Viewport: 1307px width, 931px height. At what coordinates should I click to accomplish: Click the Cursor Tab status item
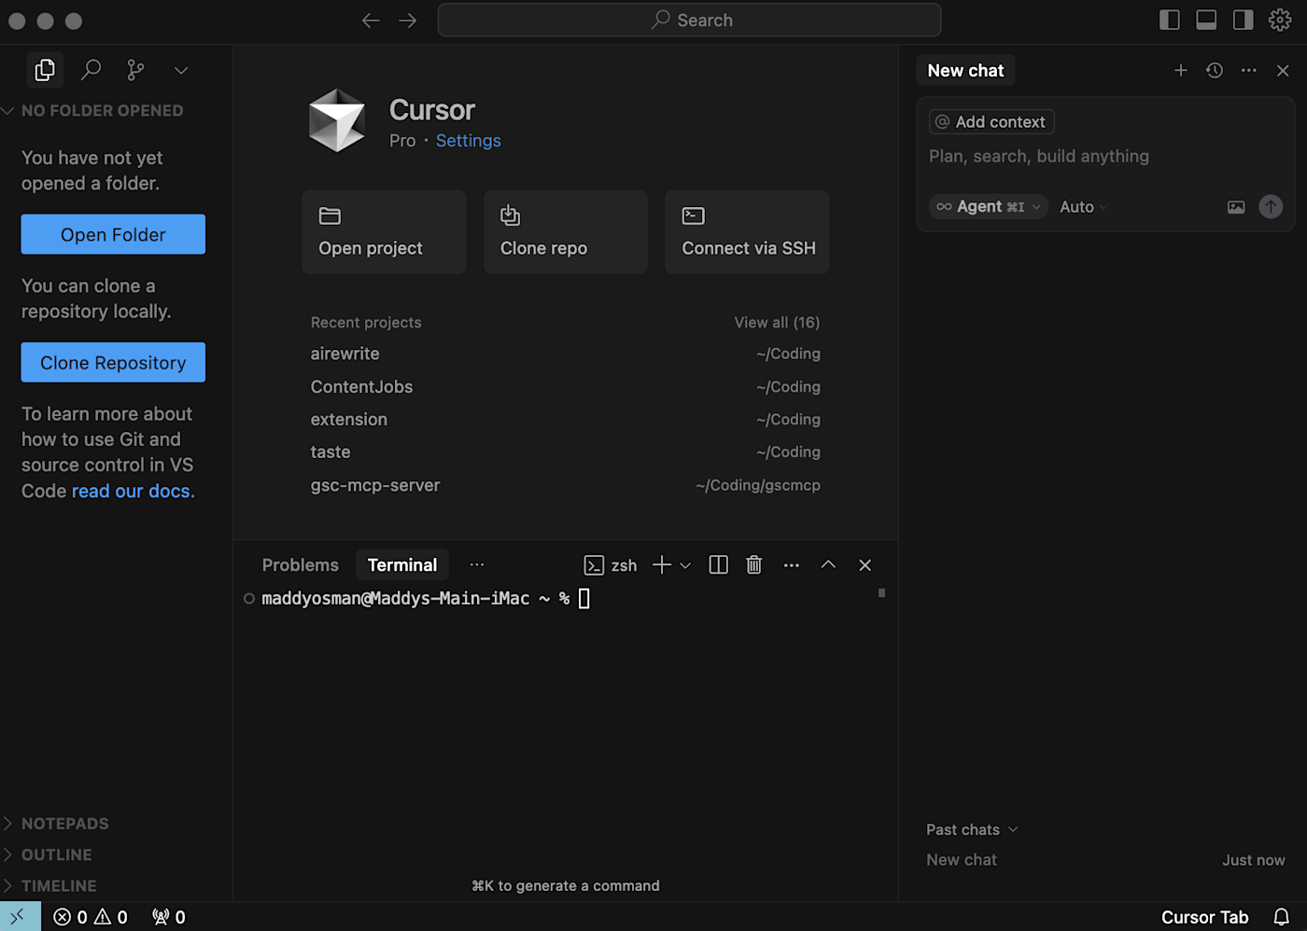(x=1204, y=917)
